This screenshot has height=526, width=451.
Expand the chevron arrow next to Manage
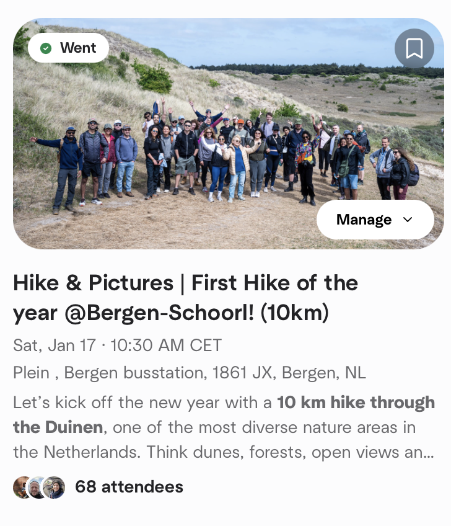pyautogui.click(x=408, y=220)
